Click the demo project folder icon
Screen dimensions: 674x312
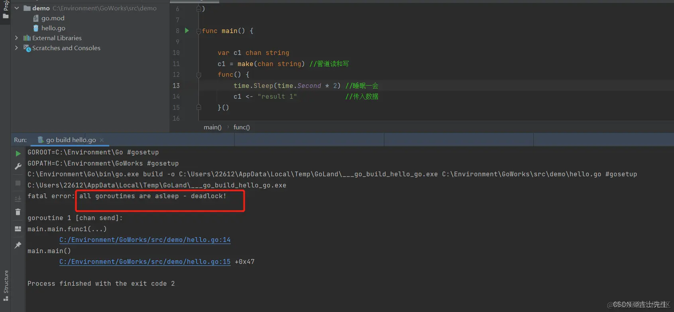click(x=27, y=8)
